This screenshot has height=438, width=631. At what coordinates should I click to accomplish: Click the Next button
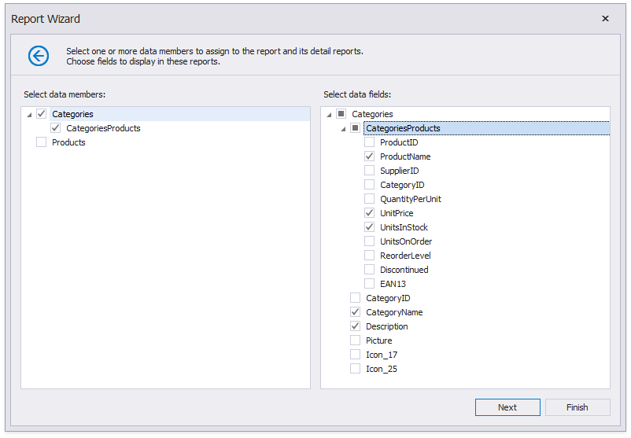pyautogui.click(x=507, y=407)
